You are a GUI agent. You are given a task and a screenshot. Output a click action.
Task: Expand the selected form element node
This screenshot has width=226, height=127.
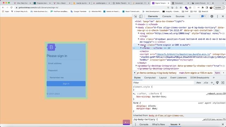[141, 48]
